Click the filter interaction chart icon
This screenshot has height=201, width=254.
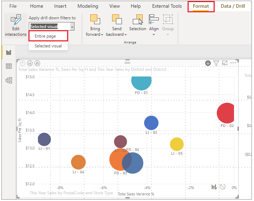214,187
